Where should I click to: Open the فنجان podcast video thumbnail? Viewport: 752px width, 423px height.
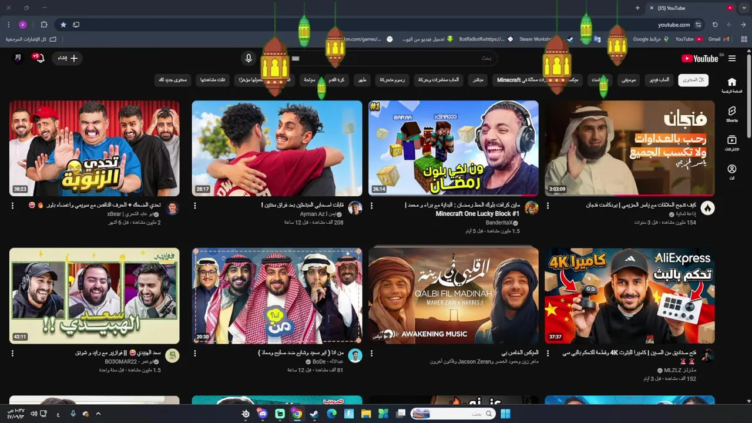[629, 148]
